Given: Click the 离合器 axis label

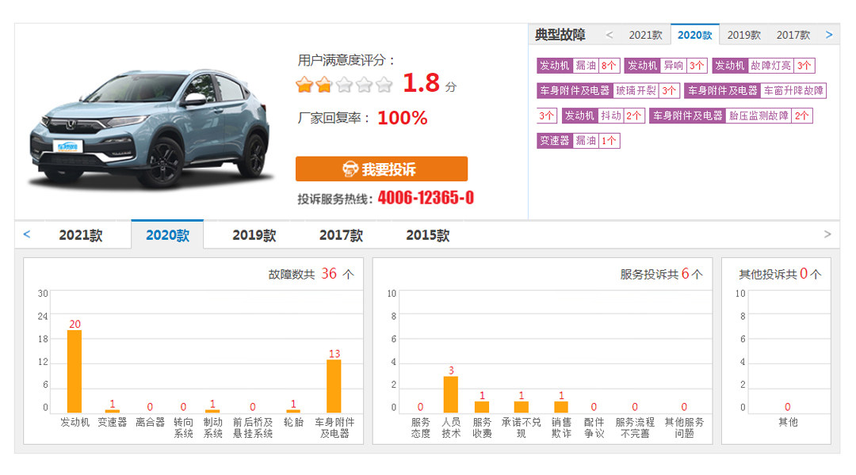Looking at the screenshot, I should (150, 422).
